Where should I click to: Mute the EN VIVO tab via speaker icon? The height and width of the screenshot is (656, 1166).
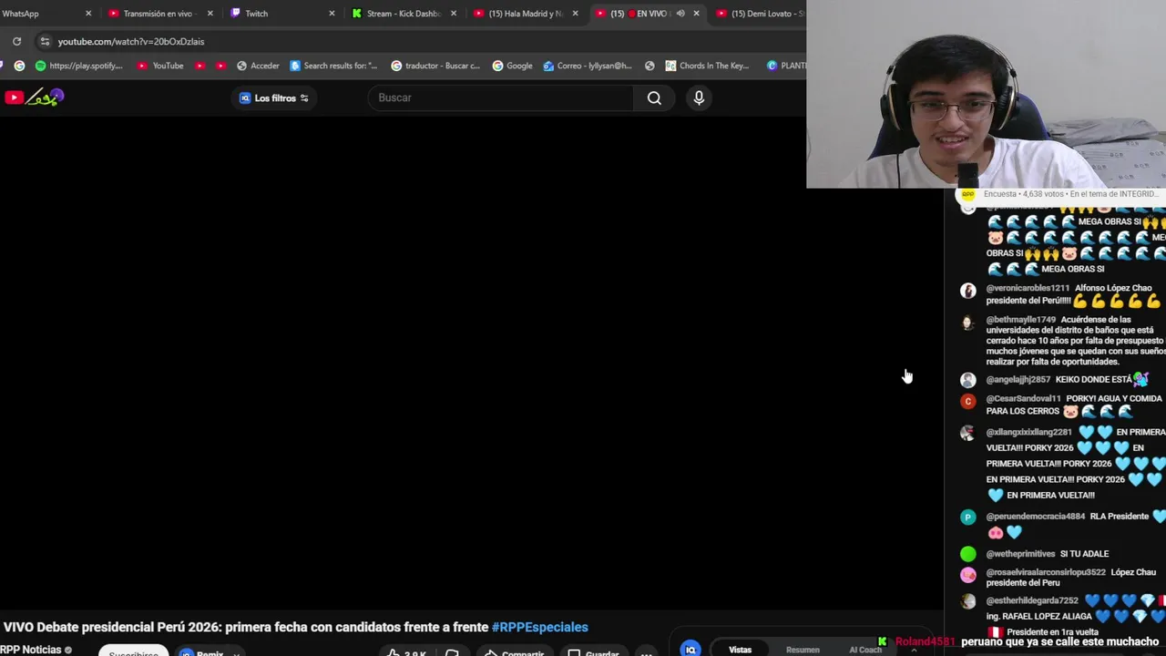(x=680, y=14)
